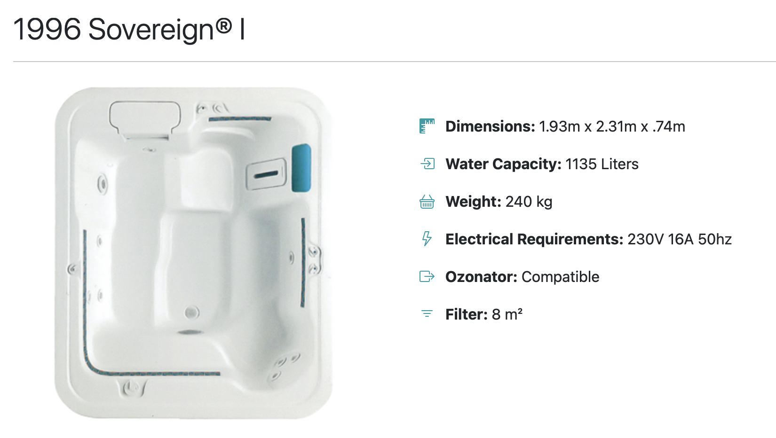Image resolution: width=776 pixels, height=438 pixels.
Task: Click the round drain in the spa footwell
Action: coord(191,312)
